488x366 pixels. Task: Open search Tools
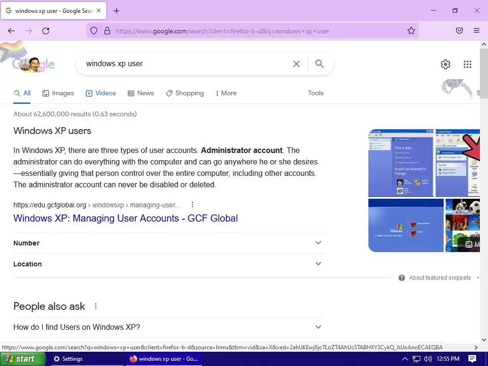coord(315,93)
